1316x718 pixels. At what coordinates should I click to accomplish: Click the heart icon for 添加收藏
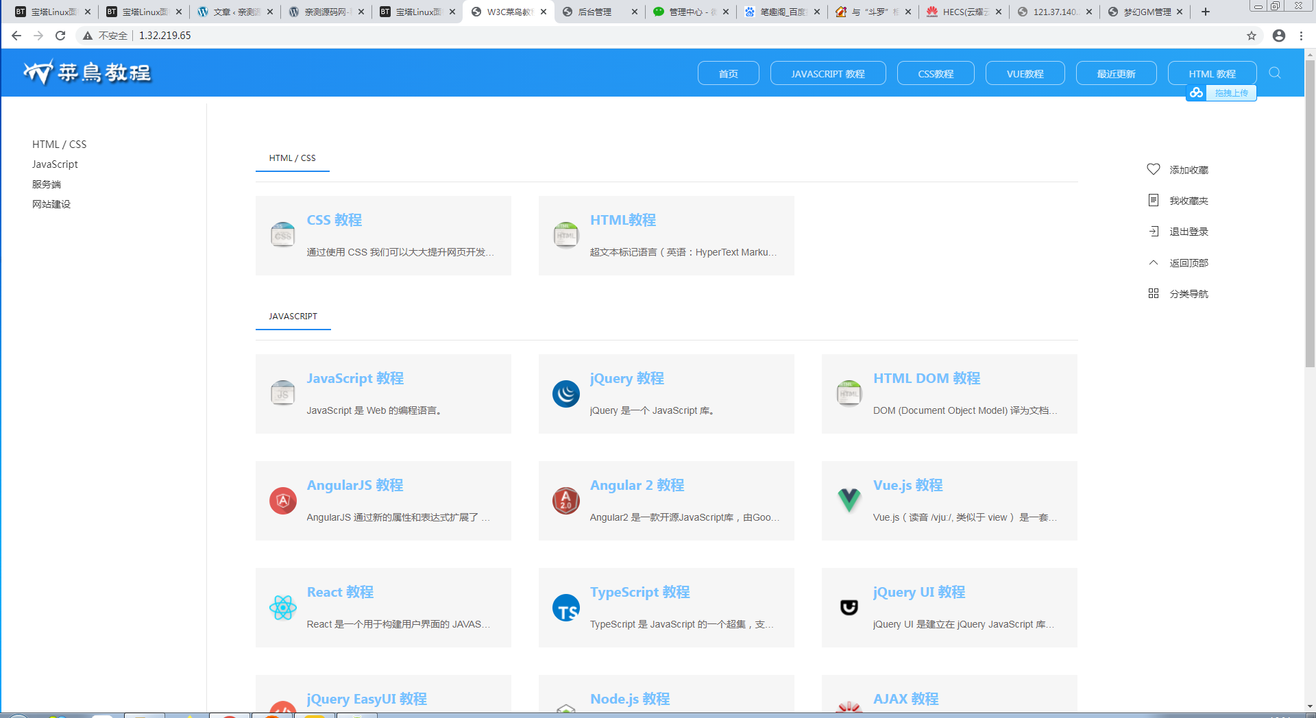[x=1154, y=169]
